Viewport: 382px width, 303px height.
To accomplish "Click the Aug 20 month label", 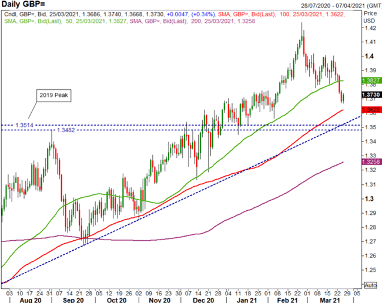I will 31,300.
